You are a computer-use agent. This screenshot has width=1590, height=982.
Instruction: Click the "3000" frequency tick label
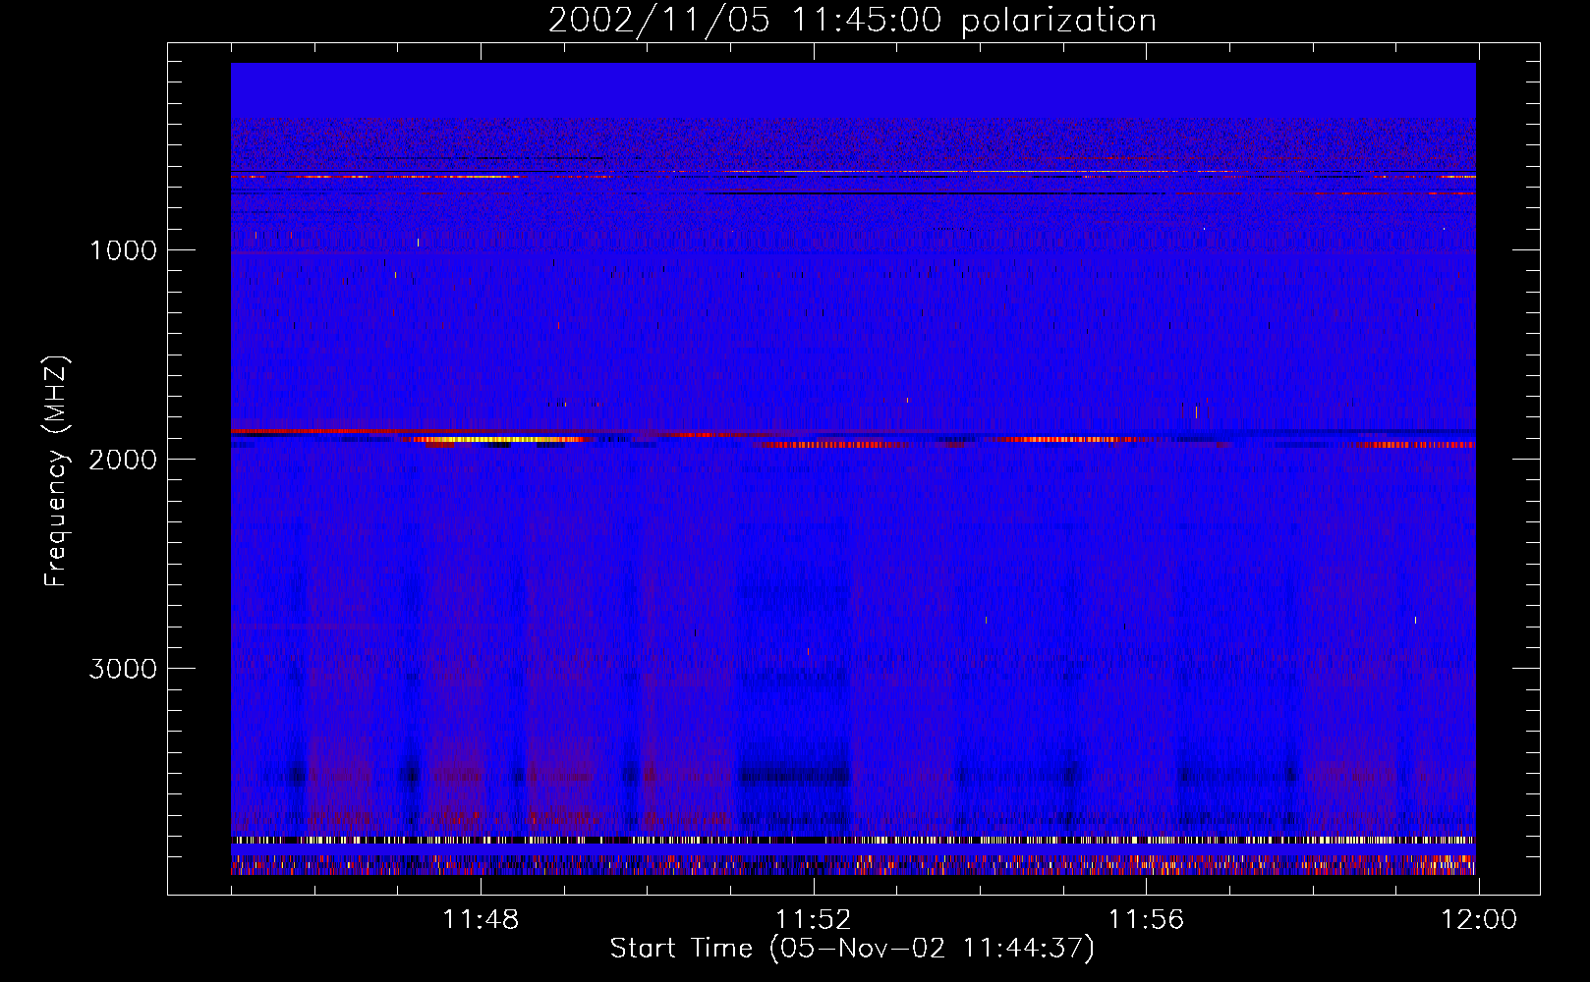tap(123, 669)
